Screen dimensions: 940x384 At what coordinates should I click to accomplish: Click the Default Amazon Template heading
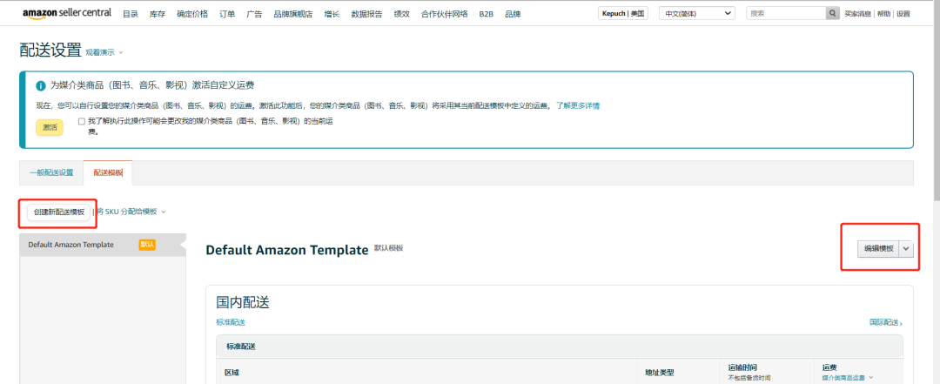pos(286,250)
